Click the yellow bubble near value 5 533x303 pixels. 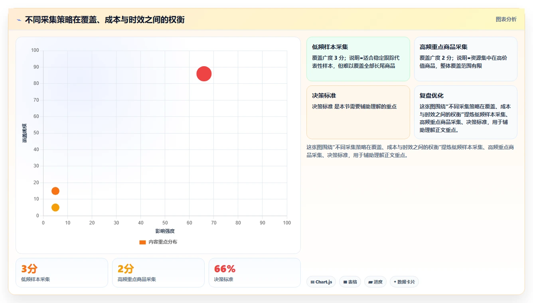click(x=55, y=207)
